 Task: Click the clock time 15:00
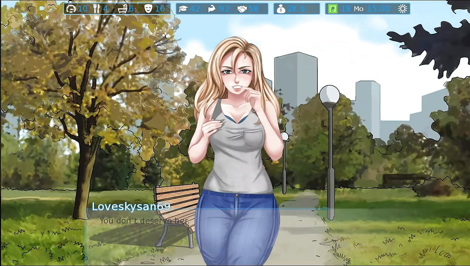coord(379,9)
